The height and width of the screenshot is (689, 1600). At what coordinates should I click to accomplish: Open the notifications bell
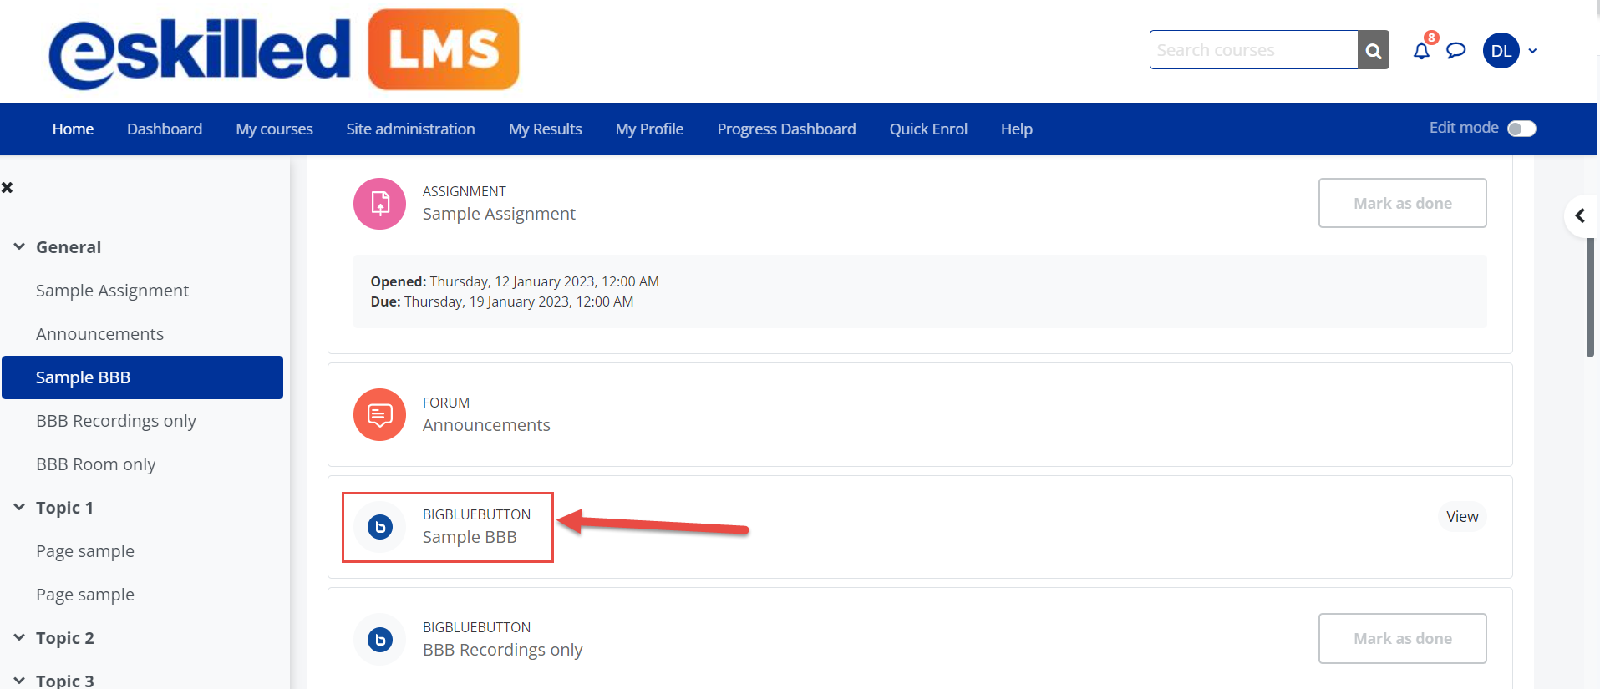coord(1421,51)
